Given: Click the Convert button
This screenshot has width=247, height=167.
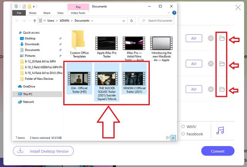Looking at the screenshot, I should pyautogui.click(x=218, y=151).
